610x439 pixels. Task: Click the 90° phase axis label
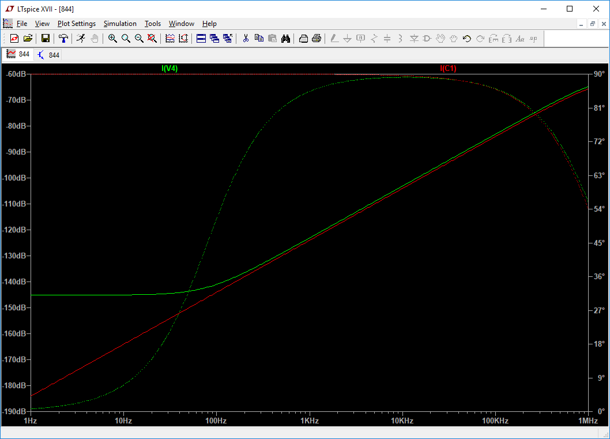pos(600,74)
